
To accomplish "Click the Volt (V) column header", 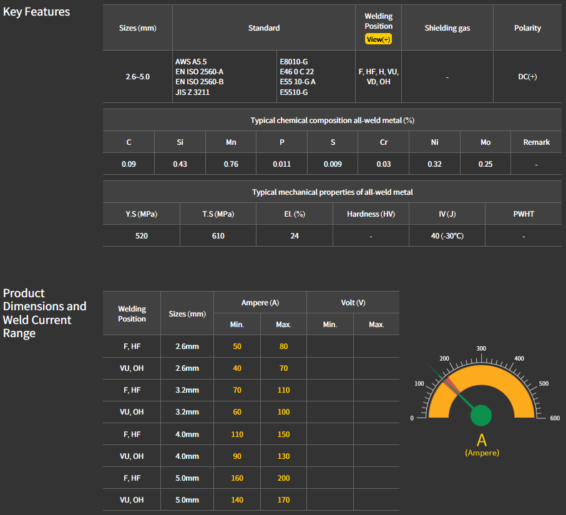I will (353, 303).
